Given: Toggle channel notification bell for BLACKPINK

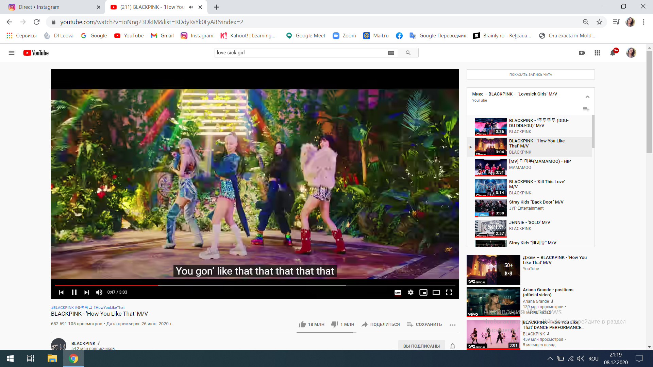Looking at the screenshot, I should tap(453, 346).
